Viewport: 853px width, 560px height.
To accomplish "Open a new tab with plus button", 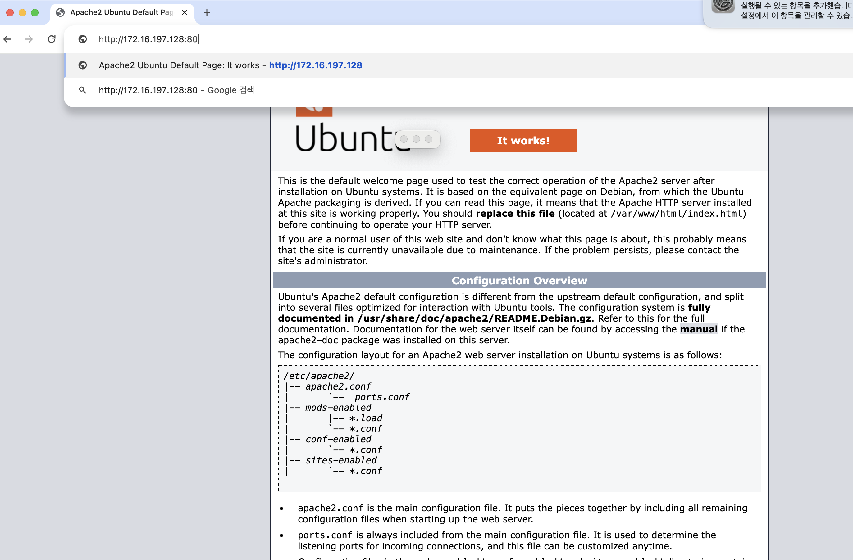I will (x=207, y=12).
